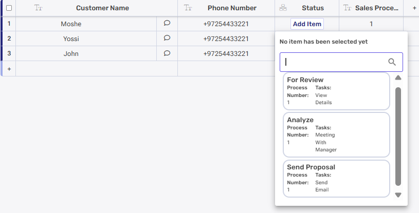This screenshot has width=419, height=213.
Task: Select the Analyze item
Action: (x=336, y=134)
